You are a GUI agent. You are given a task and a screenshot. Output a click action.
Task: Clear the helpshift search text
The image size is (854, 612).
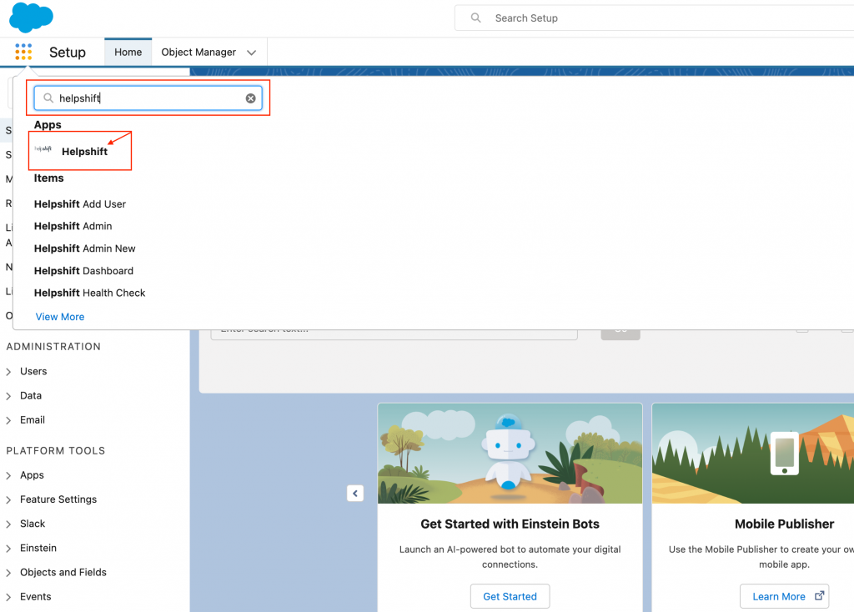coord(250,98)
